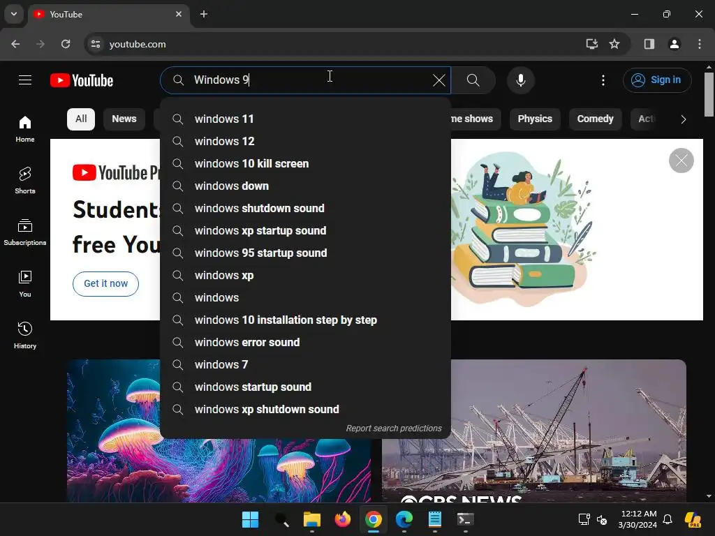
Task: Open the Terminal app from the taskbar
Action: (x=466, y=519)
